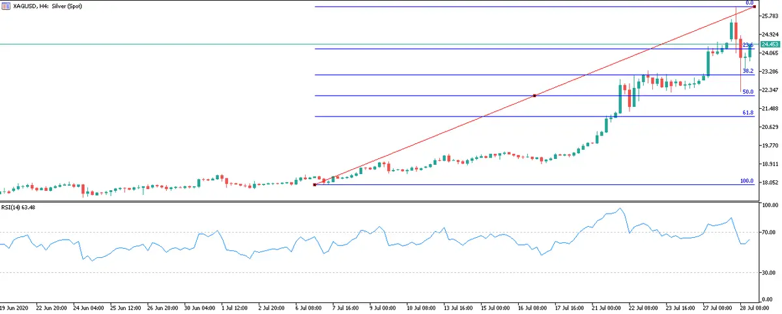Click the chart icon beside XAGUSD title
Viewport: 782px width, 314px height.
point(7,5)
